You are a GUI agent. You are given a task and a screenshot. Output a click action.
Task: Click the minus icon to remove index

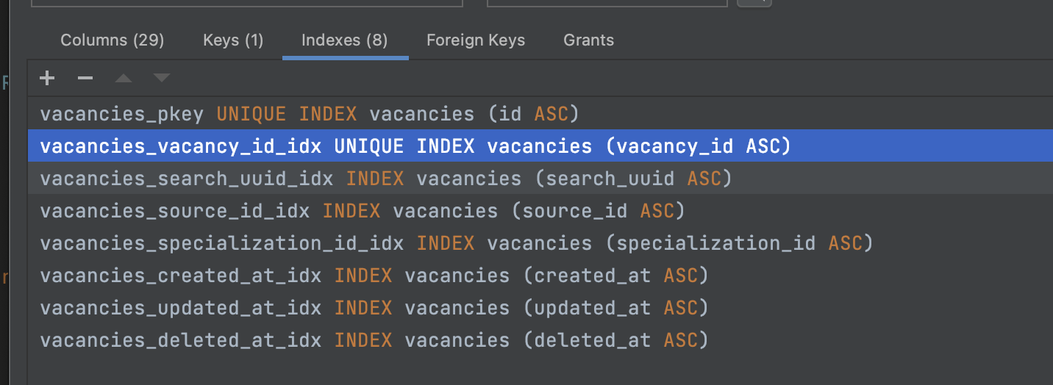(x=85, y=78)
